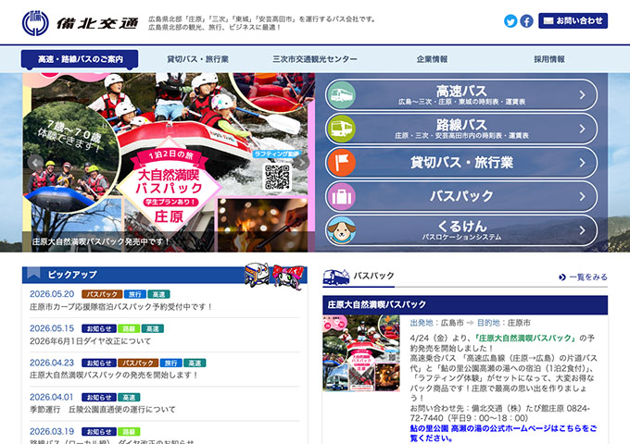Click the bus pack flyer thumbnail
630x444 pixels.
(x=361, y=353)
